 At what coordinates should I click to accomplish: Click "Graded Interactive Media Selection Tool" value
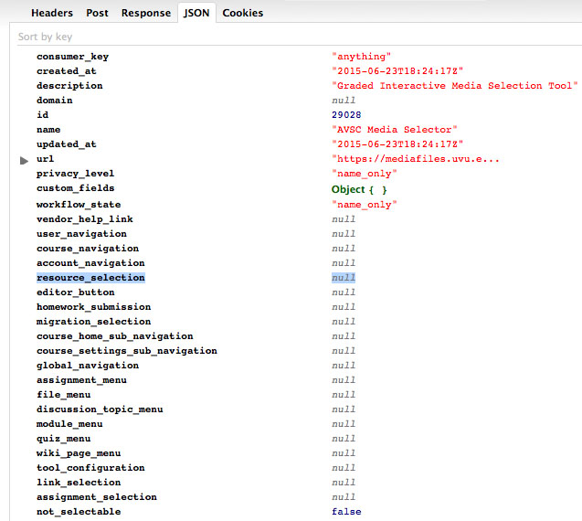click(x=455, y=86)
